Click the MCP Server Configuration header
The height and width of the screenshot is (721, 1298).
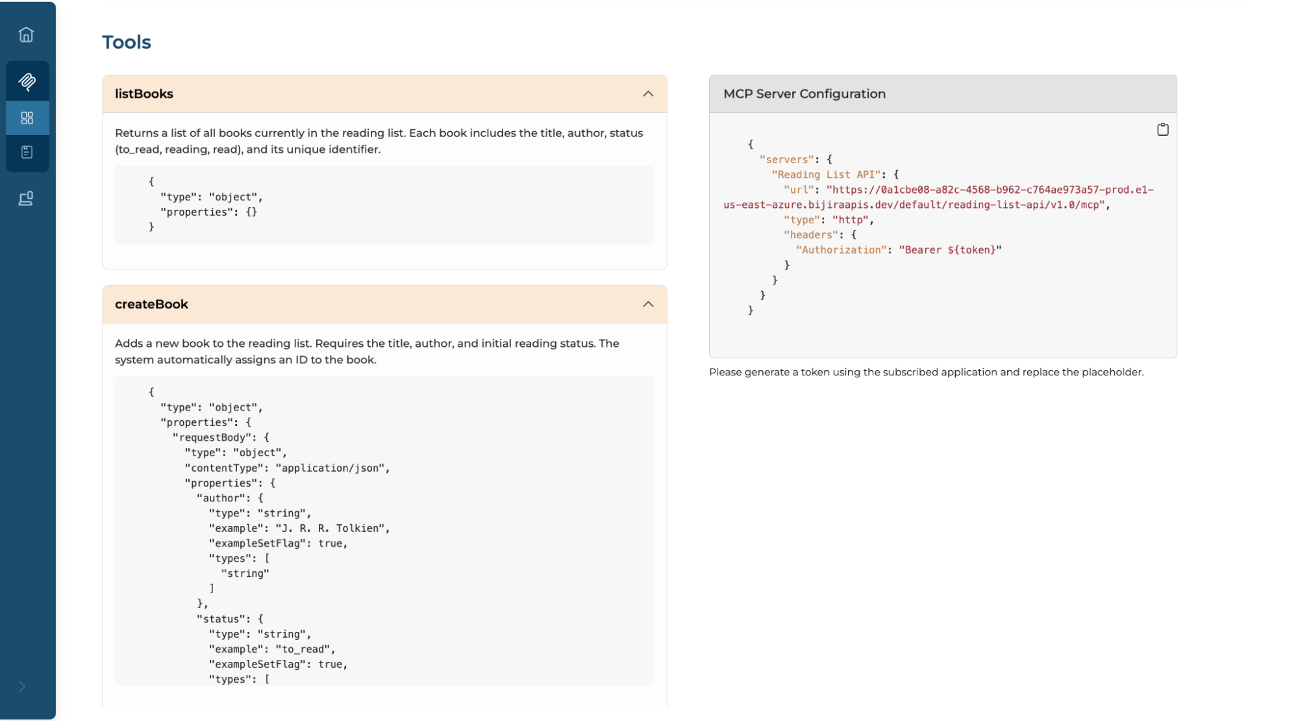[804, 94]
